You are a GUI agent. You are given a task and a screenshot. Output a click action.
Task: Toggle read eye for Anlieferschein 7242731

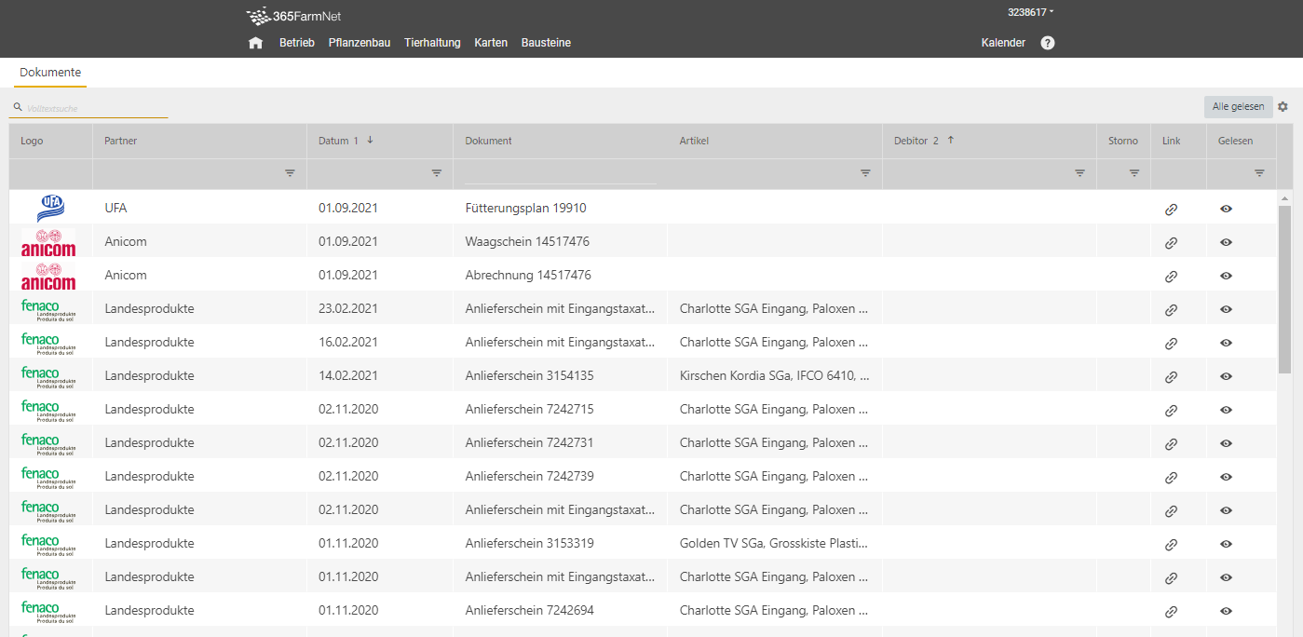(1226, 443)
